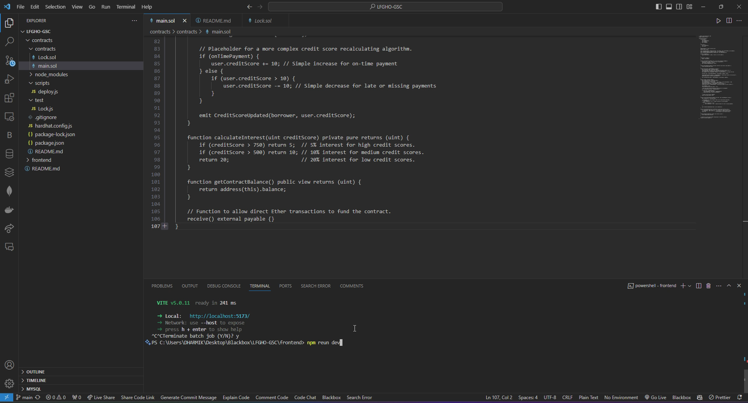748x403 pixels.
Task: Click Generate Commit Message in status bar
Action: coord(188,398)
